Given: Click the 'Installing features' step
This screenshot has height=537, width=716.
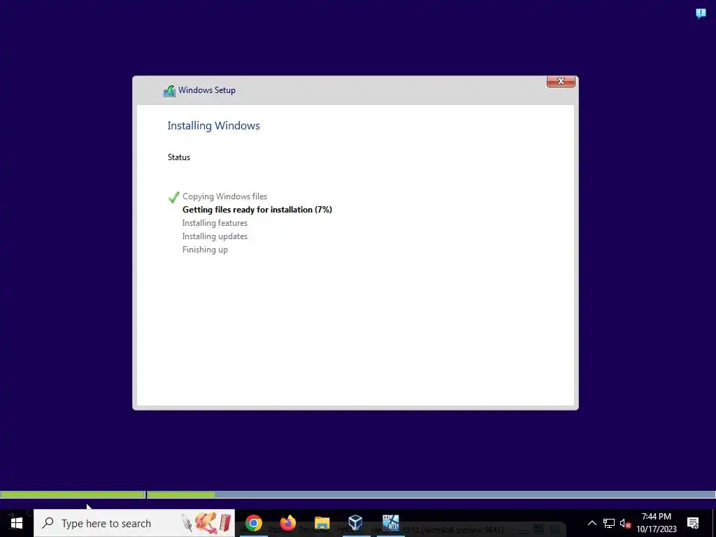Looking at the screenshot, I should click(215, 223).
